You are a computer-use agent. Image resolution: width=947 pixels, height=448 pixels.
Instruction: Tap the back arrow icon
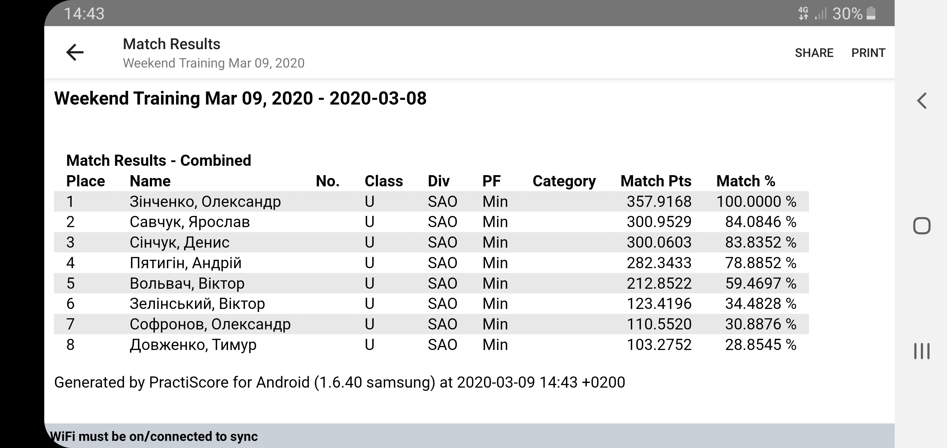[x=75, y=52]
